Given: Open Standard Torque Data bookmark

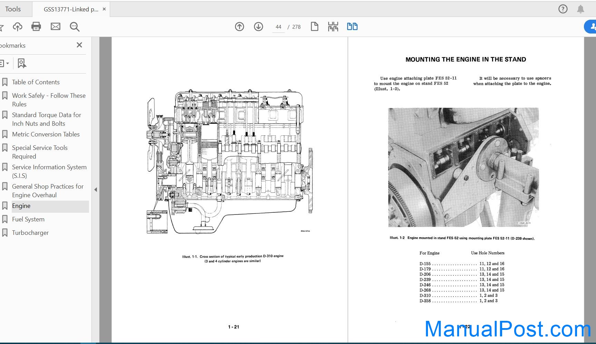Looking at the screenshot, I should point(47,119).
